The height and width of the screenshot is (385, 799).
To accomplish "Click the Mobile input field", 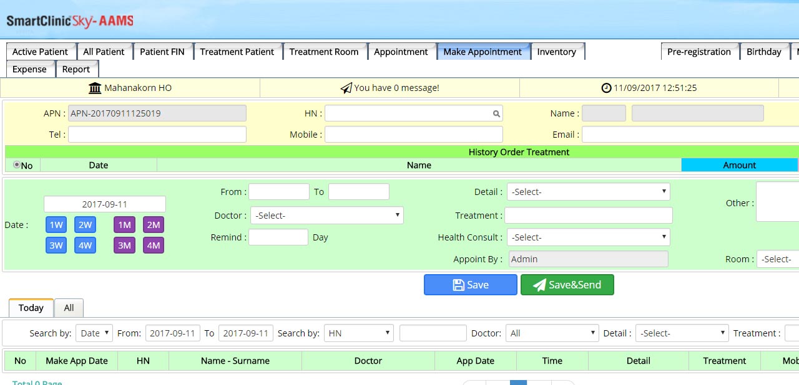I will 413,135.
